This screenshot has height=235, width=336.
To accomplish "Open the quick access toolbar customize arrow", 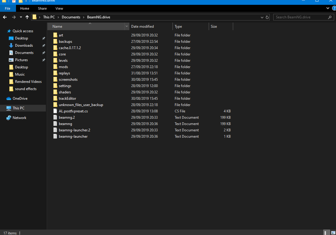I will (26, 1).
